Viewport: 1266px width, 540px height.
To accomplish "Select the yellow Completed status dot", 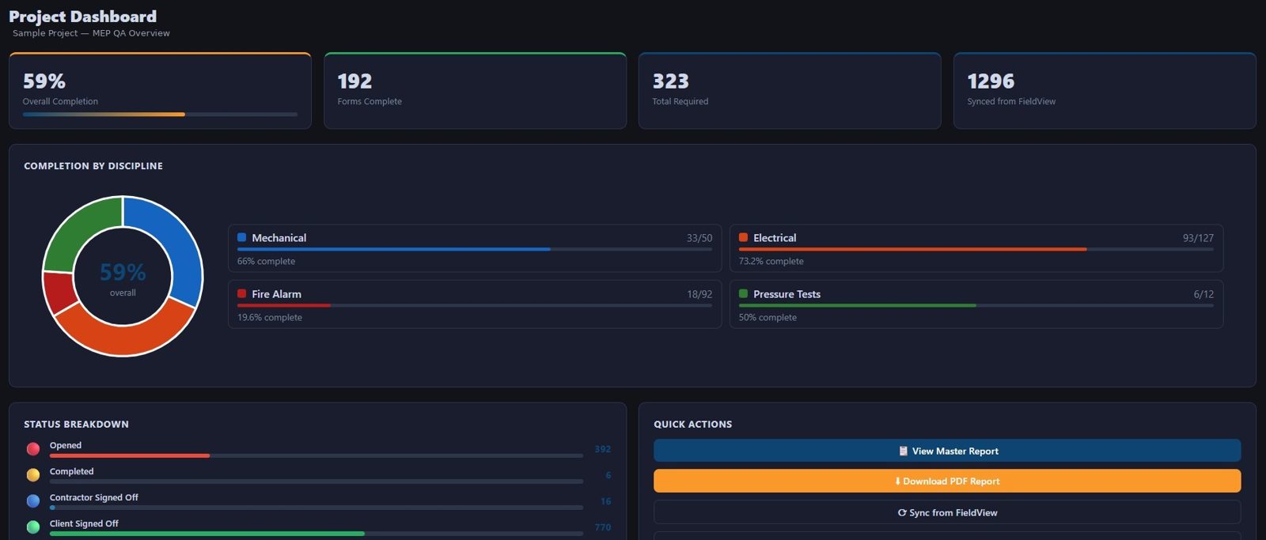I will pyautogui.click(x=33, y=475).
